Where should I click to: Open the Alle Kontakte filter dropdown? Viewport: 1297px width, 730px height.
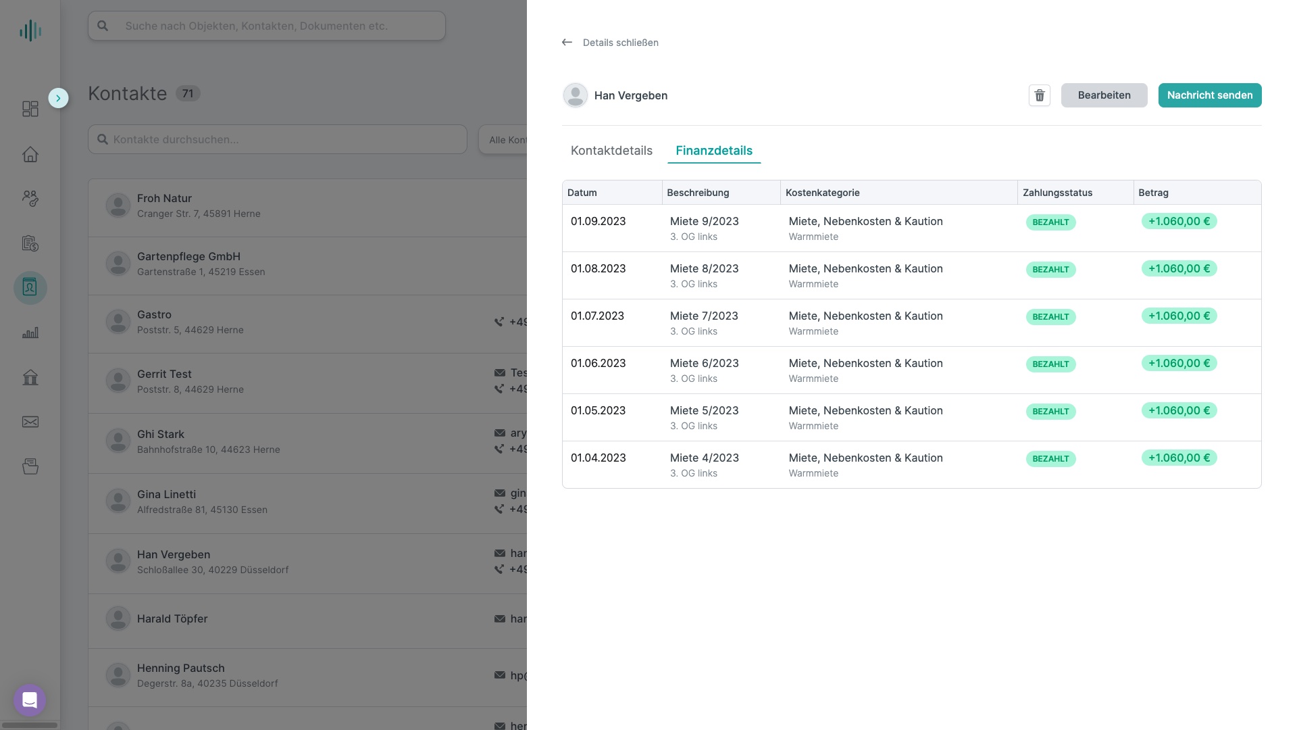503,139
